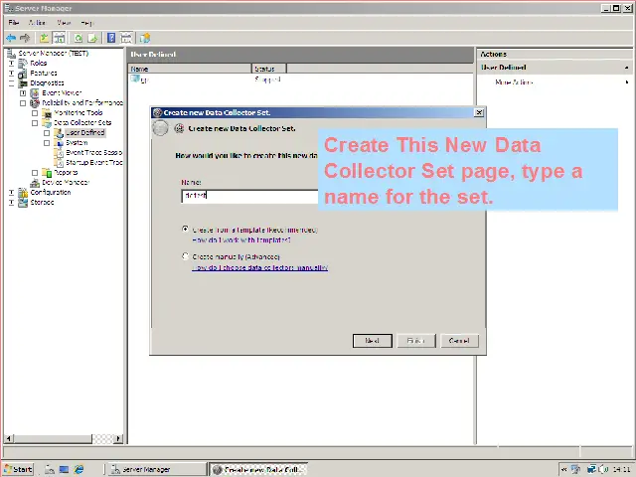Click the Refresh toolbar icon
This screenshot has height=477, width=636.
click(78, 38)
